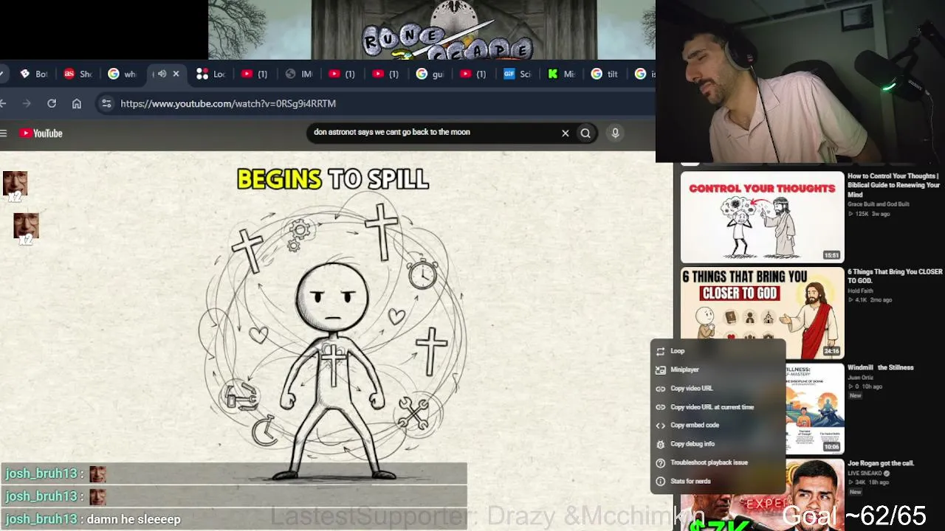This screenshot has height=531, width=945.
Task: Switch to the 'gui' Google tab
Action: [430, 74]
